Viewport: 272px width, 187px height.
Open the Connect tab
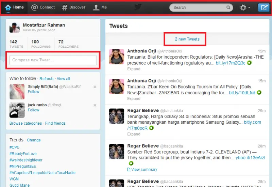[43, 7]
